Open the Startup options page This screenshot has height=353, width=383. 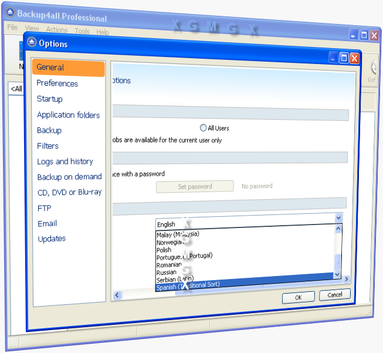point(50,99)
